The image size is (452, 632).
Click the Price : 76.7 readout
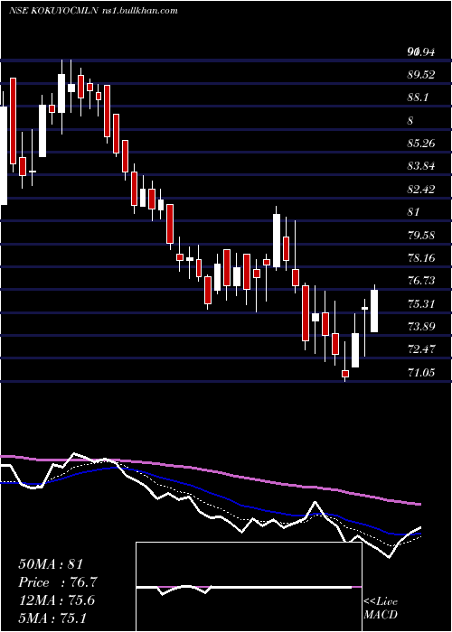[58, 582]
